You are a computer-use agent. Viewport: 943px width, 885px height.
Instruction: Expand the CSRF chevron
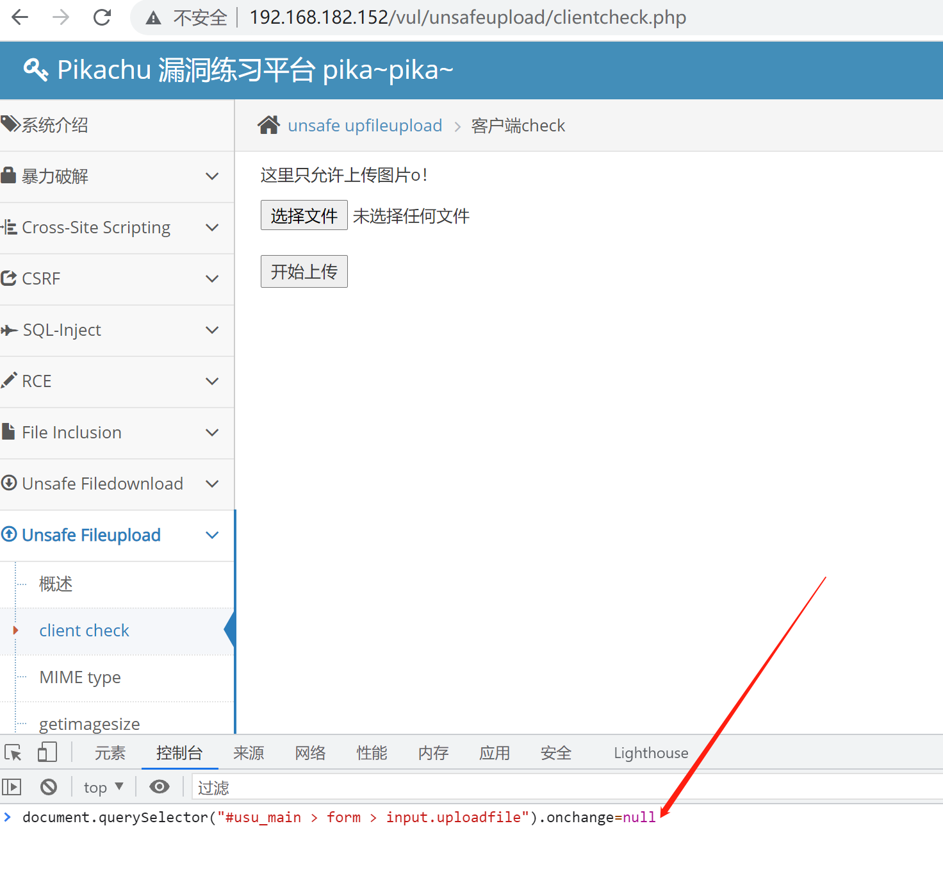tap(212, 279)
